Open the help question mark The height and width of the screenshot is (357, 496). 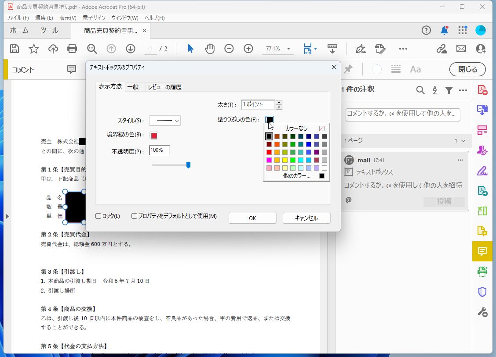tap(426, 30)
